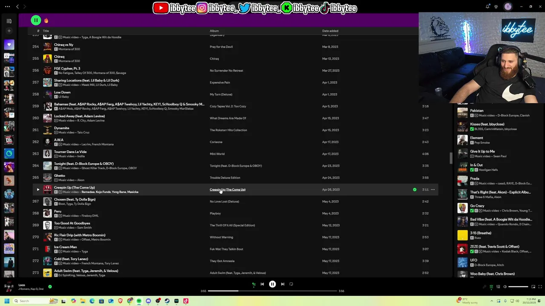545x306 pixels.
Task: Open the user profile avatar menu
Action: tap(508, 6)
